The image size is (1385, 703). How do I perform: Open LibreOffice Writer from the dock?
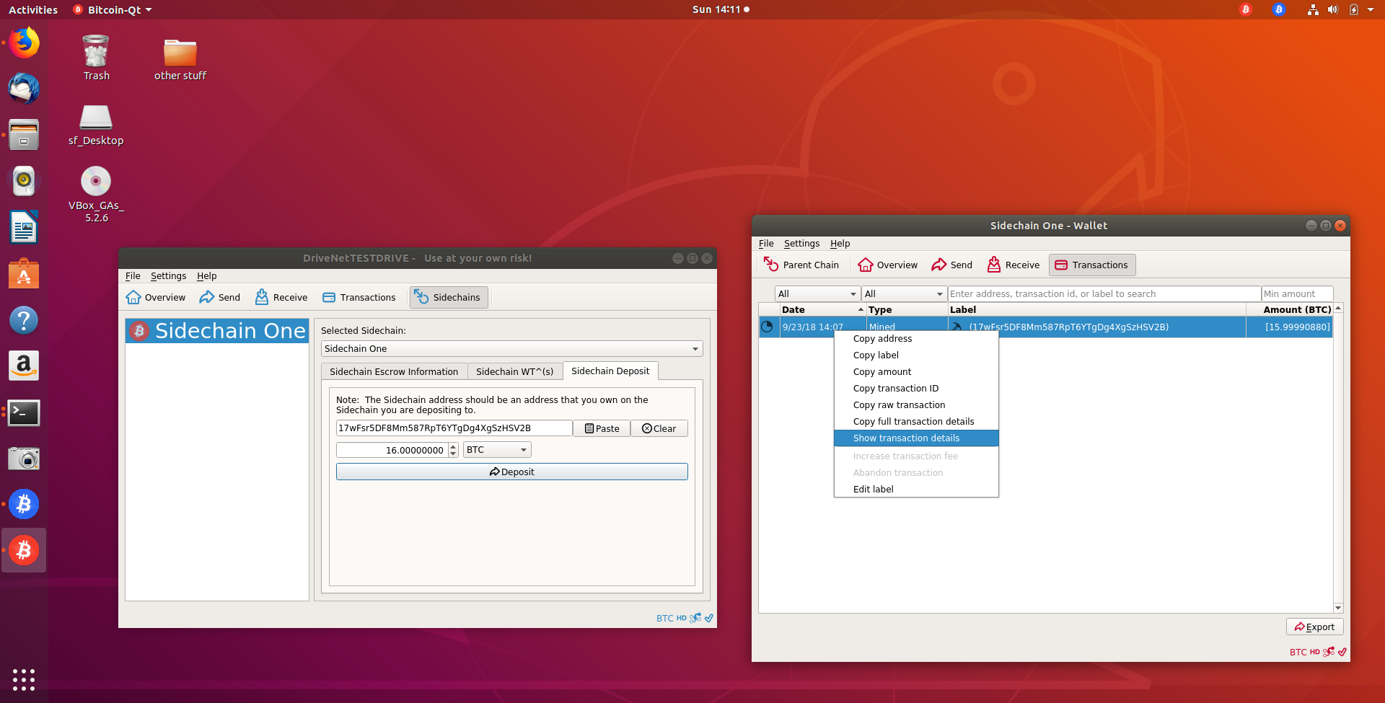pyautogui.click(x=24, y=227)
